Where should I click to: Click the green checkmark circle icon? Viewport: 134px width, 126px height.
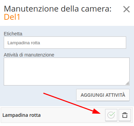click(x=111, y=115)
